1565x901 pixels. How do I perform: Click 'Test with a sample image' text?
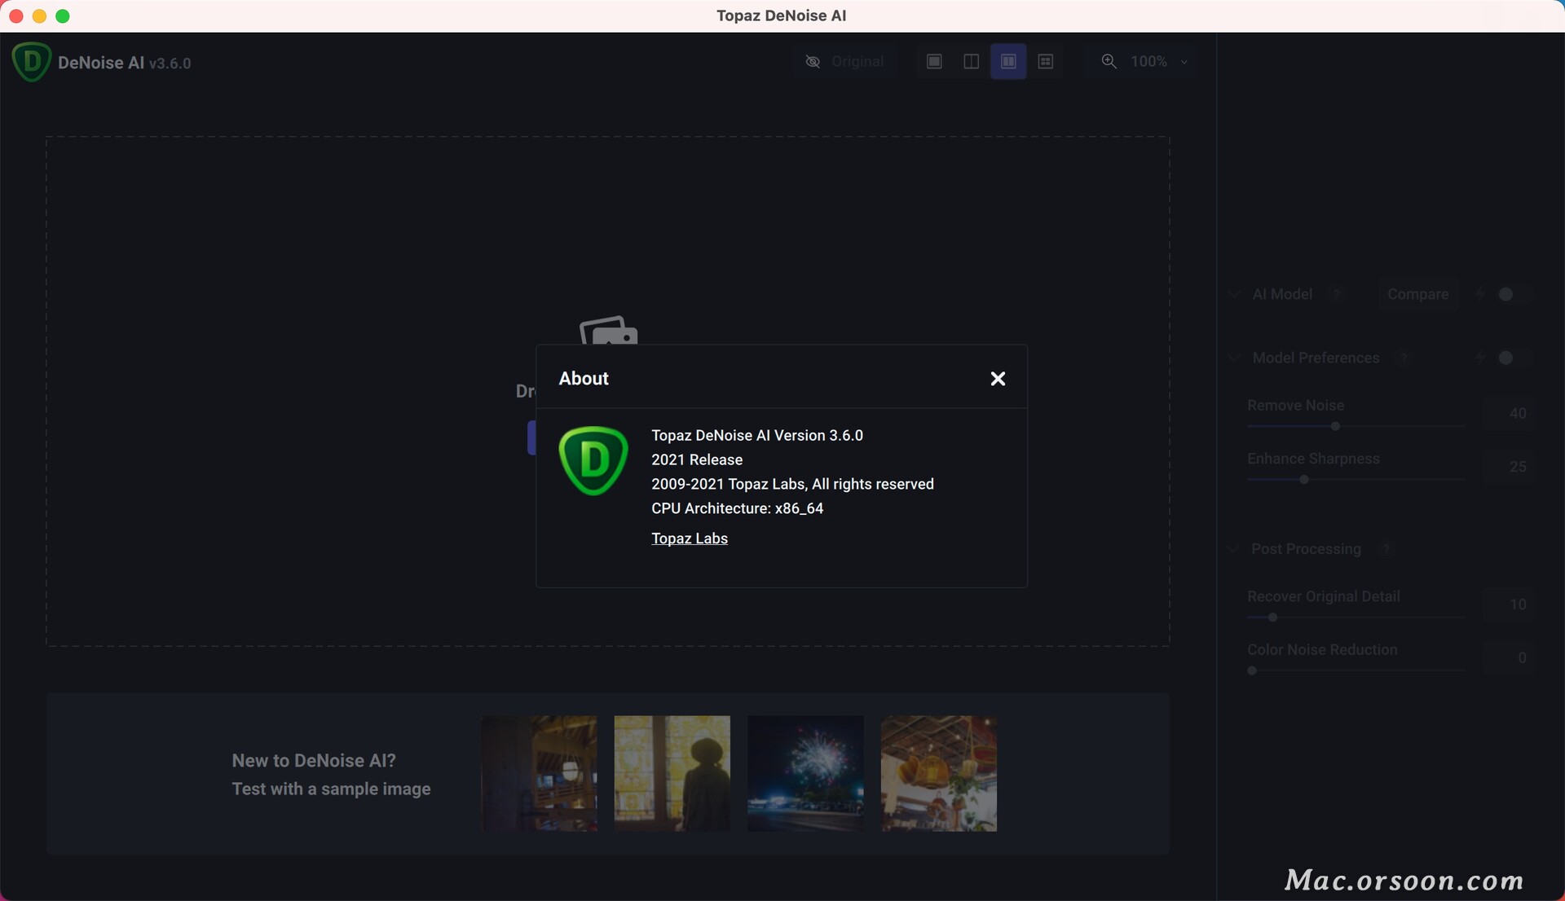click(x=331, y=789)
